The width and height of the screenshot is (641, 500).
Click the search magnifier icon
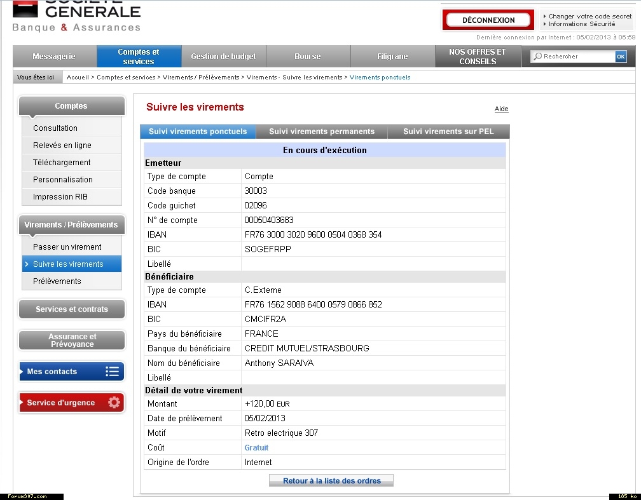[x=538, y=57]
